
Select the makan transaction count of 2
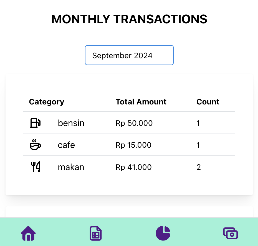[x=198, y=167]
